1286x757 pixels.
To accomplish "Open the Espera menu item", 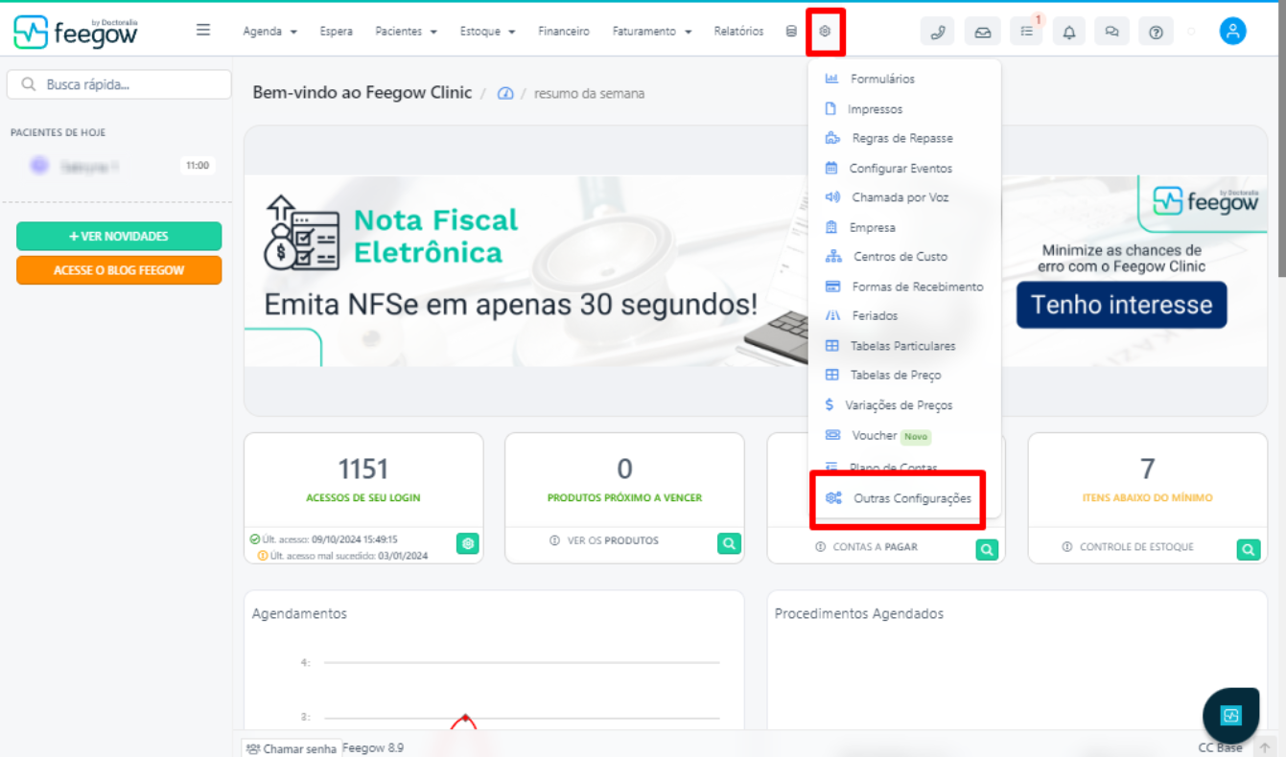I will pos(336,32).
